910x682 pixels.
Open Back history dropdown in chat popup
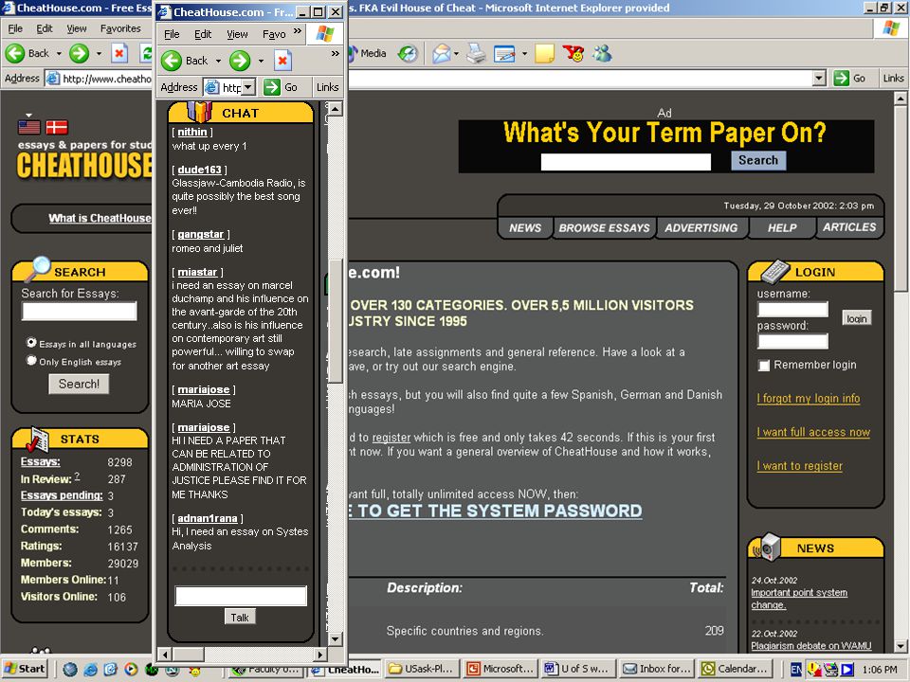[218, 61]
